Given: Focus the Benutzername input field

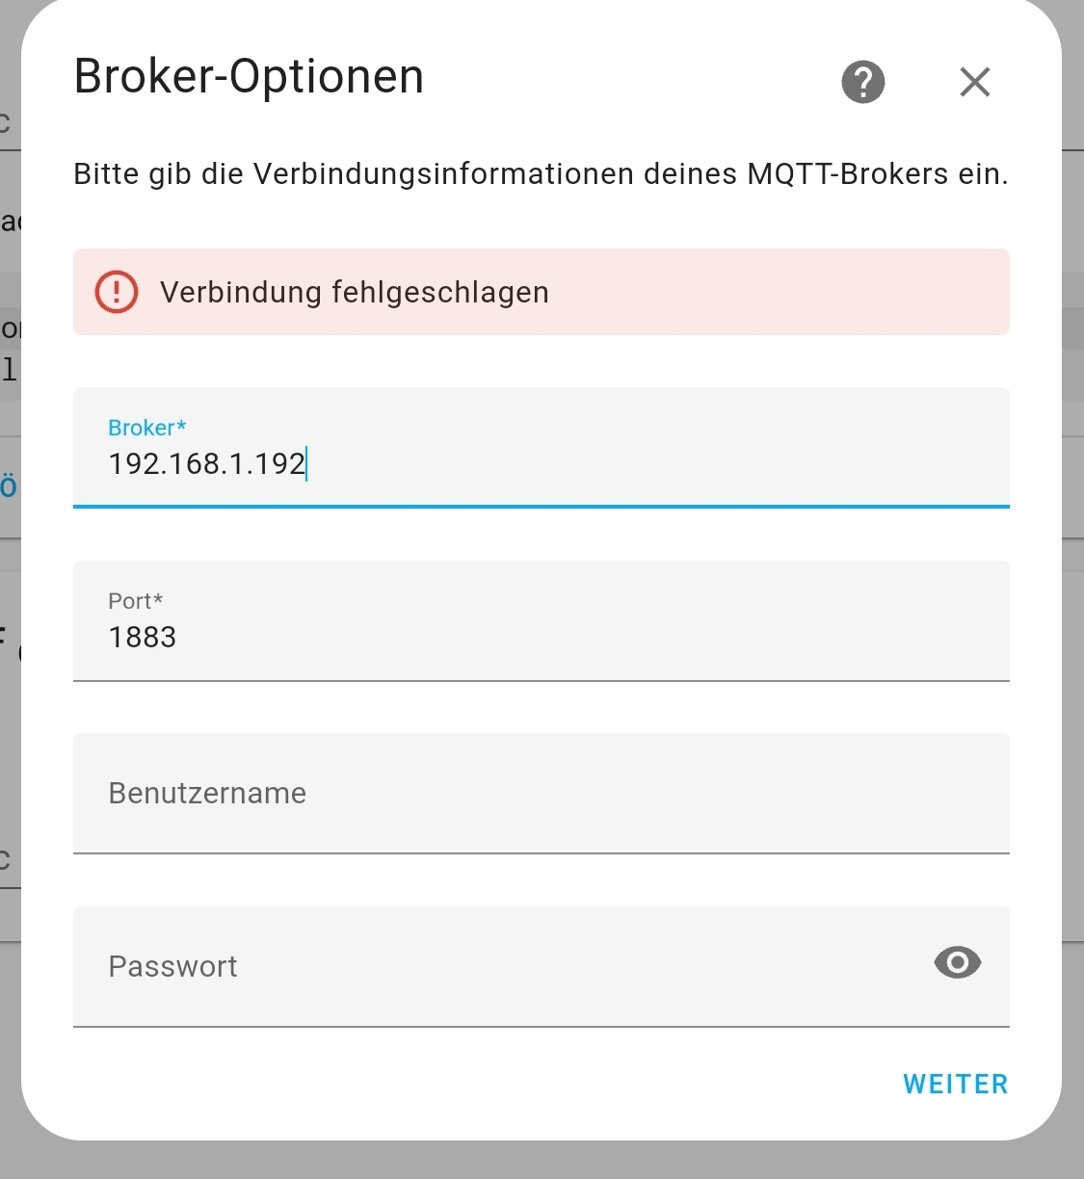Looking at the screenshot, I should point(540,794).
